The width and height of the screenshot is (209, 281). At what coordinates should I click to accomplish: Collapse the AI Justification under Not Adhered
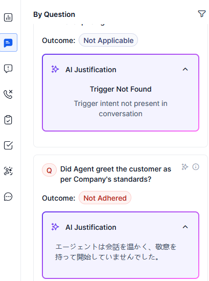[185, 227]
